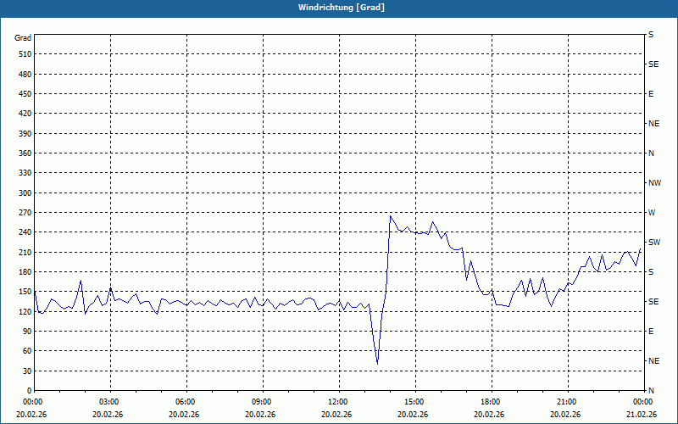This screenshot has height=424, width=678.
Task: Click the 180 degree axis label
Action: (x=25, y=272)
